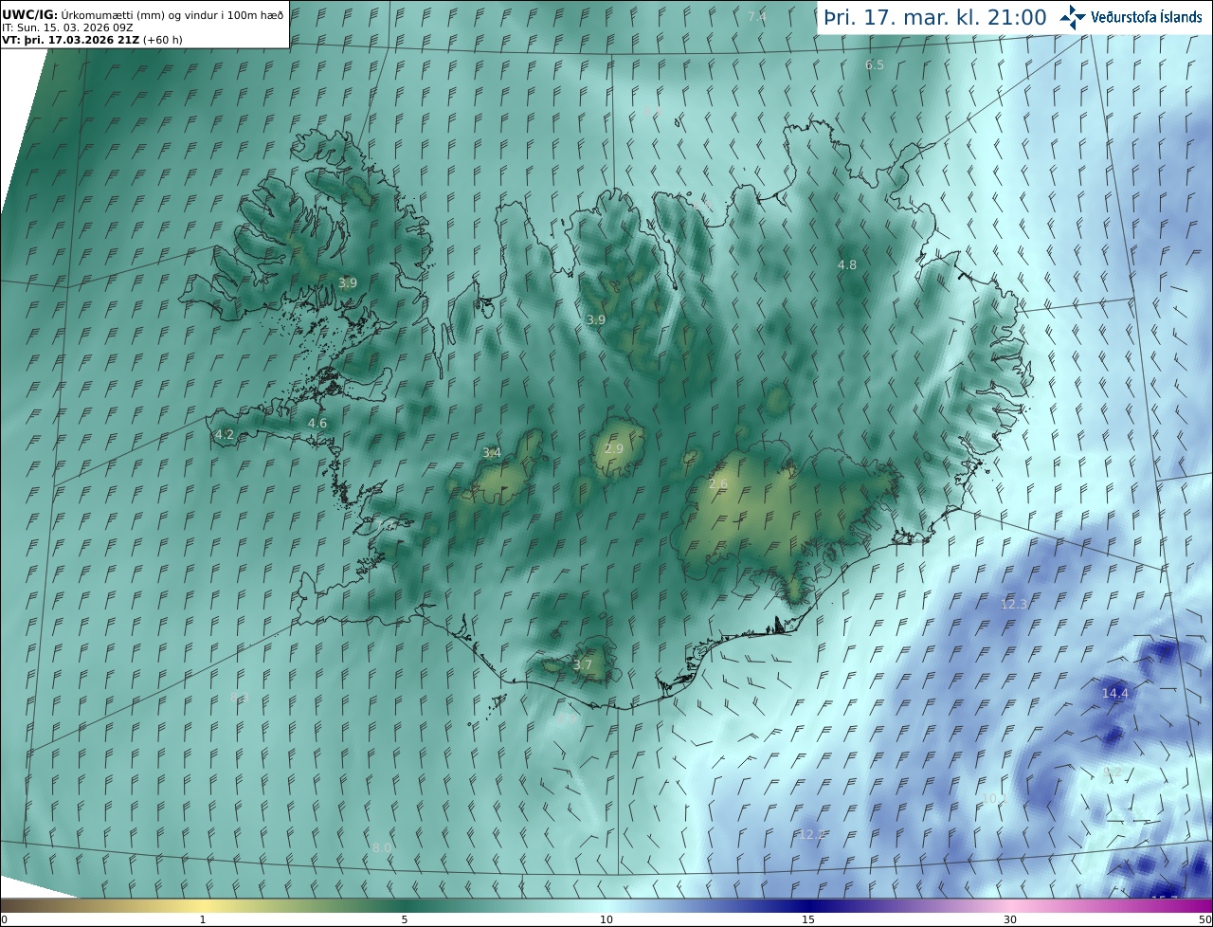Click the 9.2 map value
This screenshot has height=927, width=1213.
pyautogui.click(x=1113, y=772)
